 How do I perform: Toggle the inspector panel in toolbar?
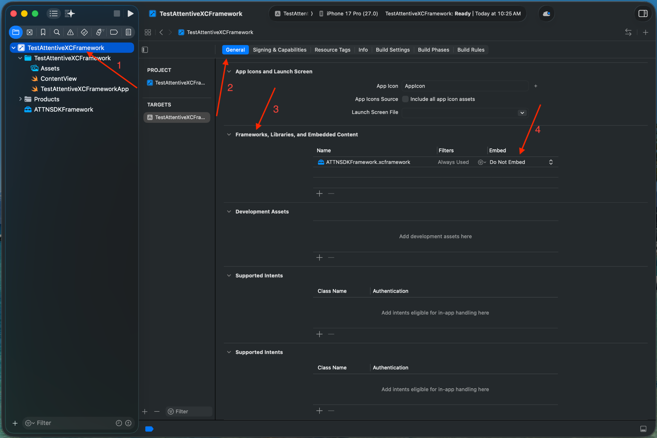pyautogui.click(x=643, y=13)
